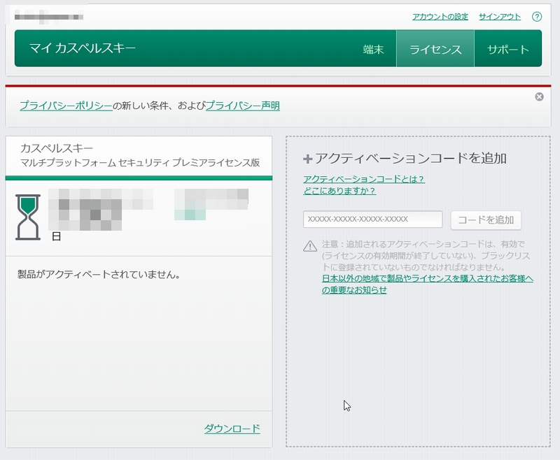Click the activation code input field
The width and height of the screenshot is (560, 460).
(372, 219)
